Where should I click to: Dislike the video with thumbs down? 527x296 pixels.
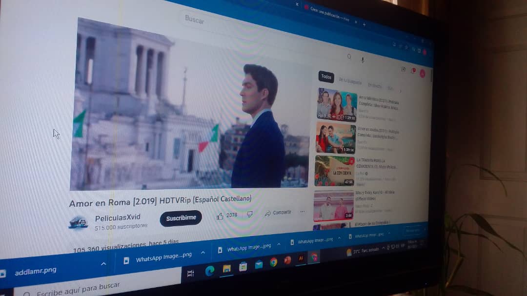[x=250, y=214]
